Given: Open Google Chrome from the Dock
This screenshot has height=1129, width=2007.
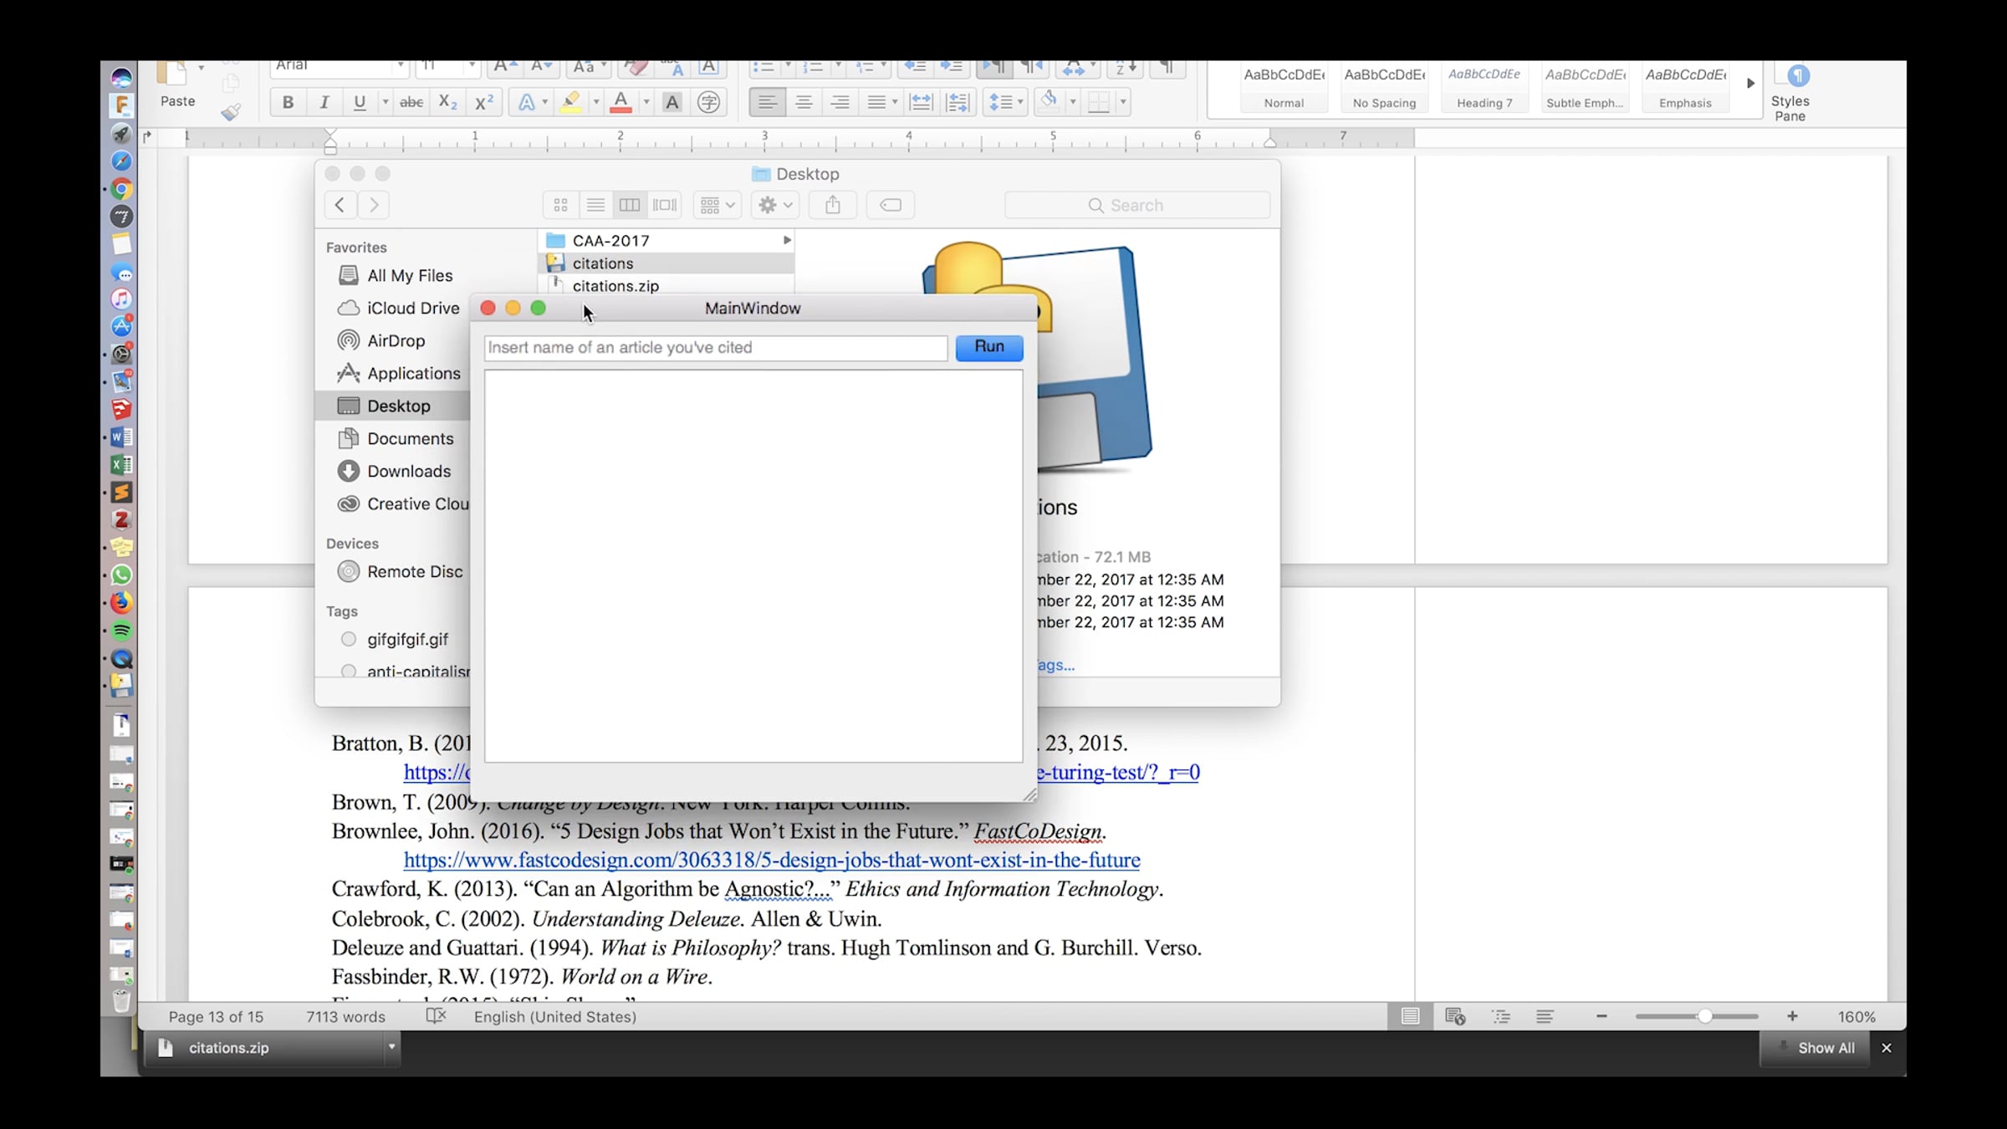Looking at the screenshot, I should tap(121, 189).
